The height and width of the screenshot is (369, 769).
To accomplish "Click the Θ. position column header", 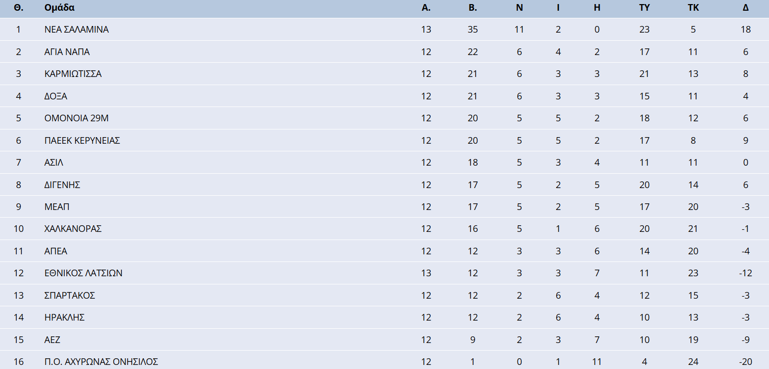I will 18,8.
